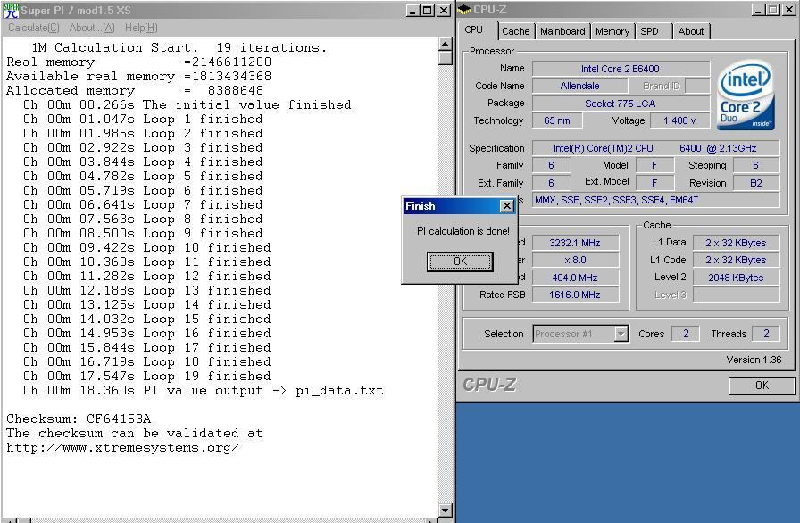Click the Name field Intel Core 2 E6400
The height and width of the screenshot is (523, 800).
pos(621,69)
